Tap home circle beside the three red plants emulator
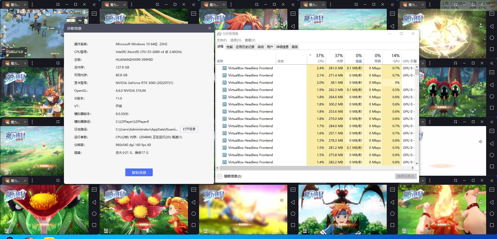 pos(492,96)
